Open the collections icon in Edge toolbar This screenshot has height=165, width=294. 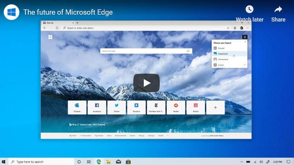(x=235, y=28)
